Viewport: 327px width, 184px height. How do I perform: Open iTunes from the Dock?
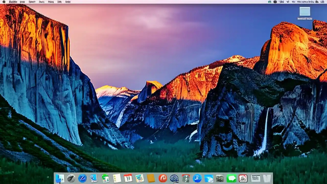pos(163,178)
